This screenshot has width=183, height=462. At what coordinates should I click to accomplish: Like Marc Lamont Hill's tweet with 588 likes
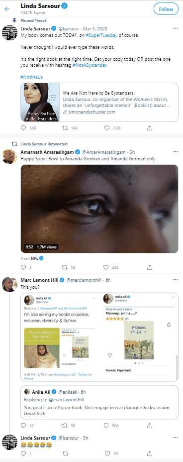click(x=107, y=426)
